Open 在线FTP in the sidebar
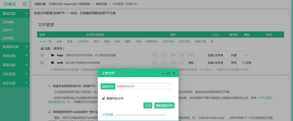This screenshot has width=293, height=121. tap(8, 30)
